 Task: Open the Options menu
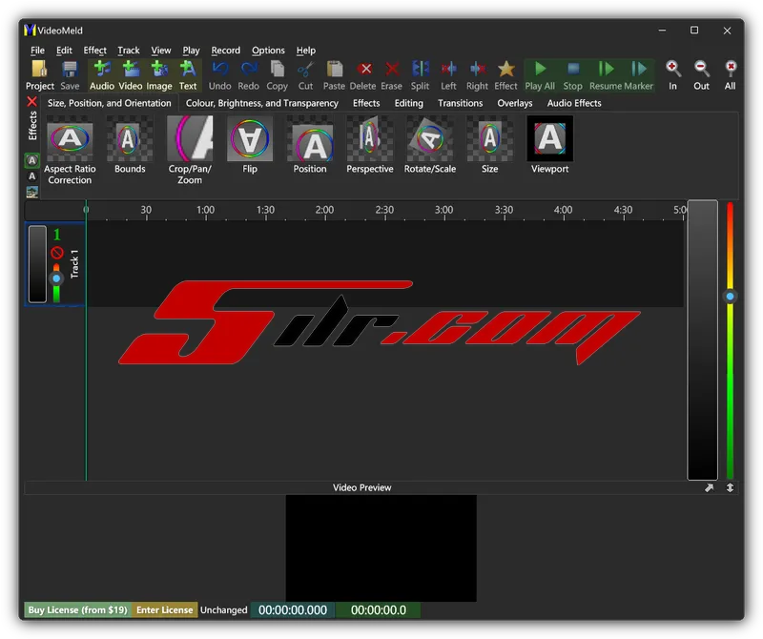(268, 51)
